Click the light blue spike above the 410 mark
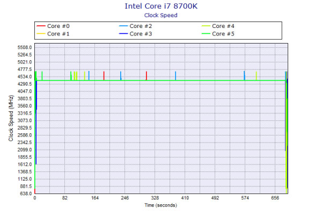 click(175, 76)
